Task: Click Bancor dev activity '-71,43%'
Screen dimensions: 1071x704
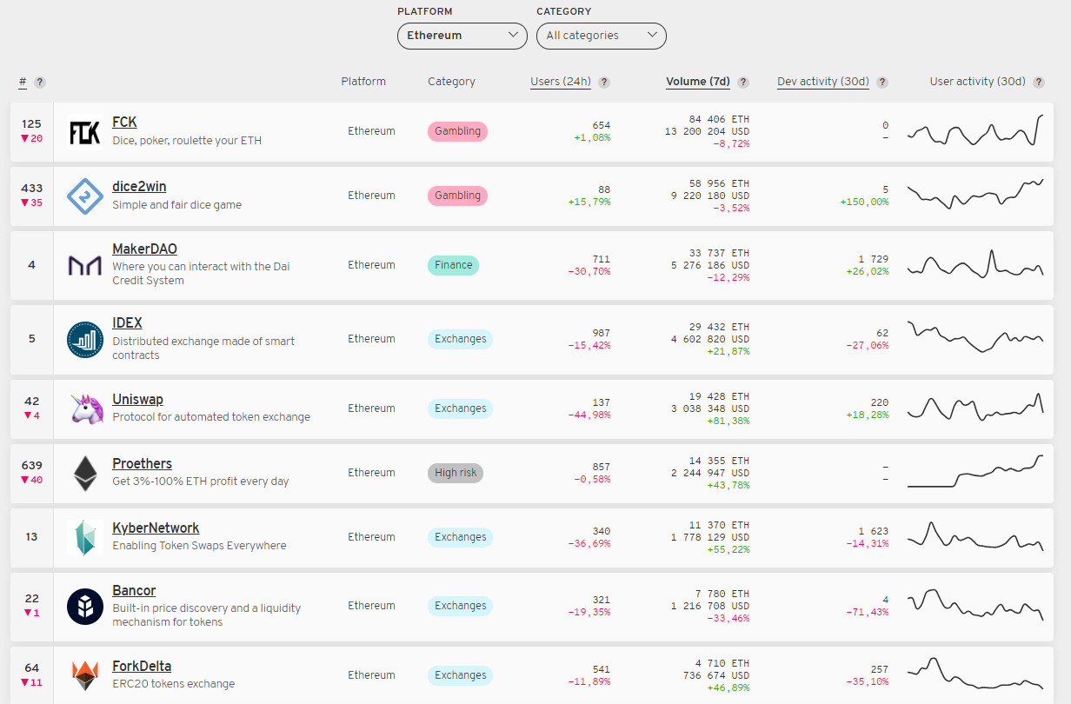Action: click(868, 612)
